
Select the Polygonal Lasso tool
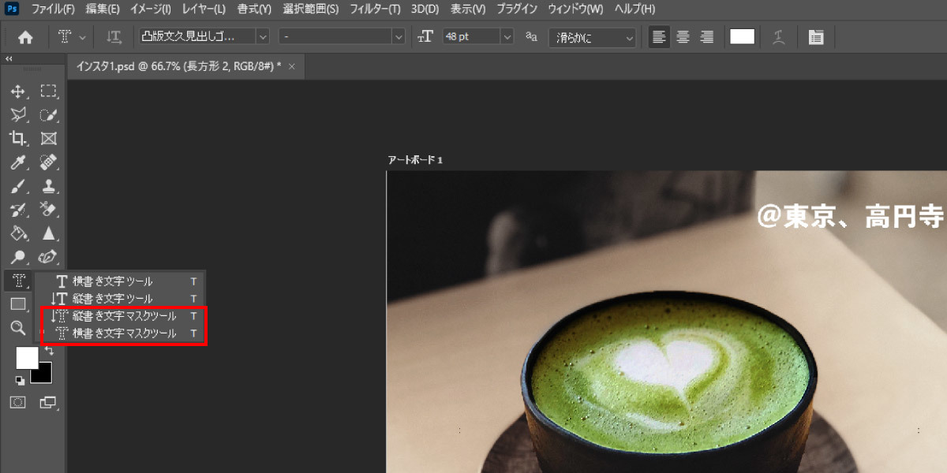(18, 115)
